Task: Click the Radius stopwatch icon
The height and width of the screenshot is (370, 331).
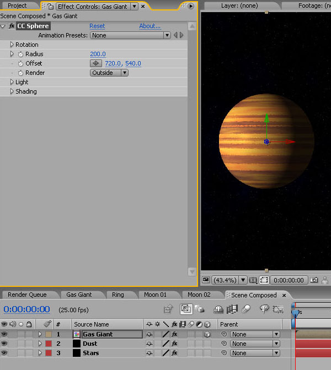Action: click(20, 54)
